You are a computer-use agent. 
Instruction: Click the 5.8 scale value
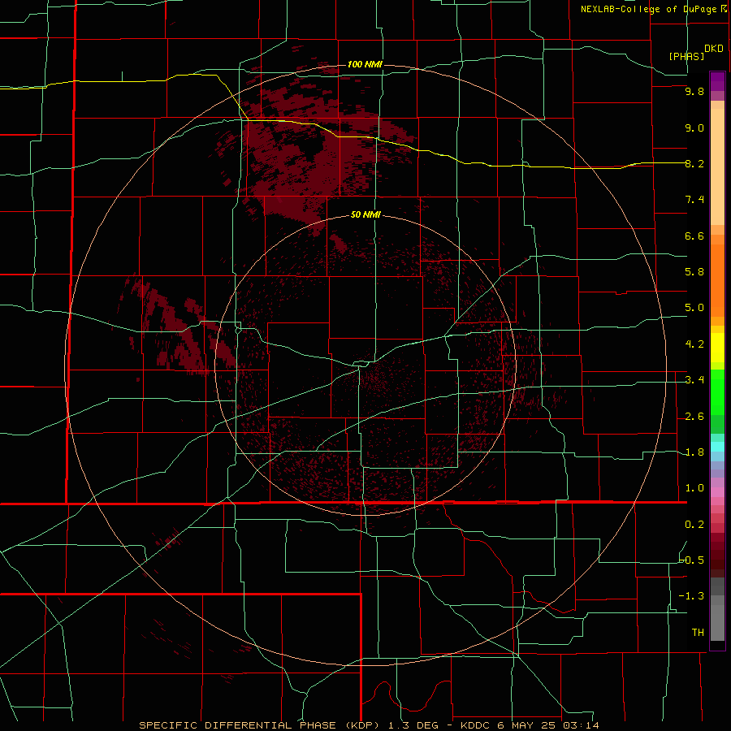pos(694,271)
